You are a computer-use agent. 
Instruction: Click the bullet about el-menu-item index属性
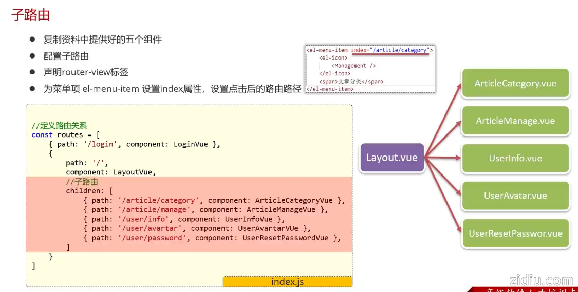tap(172, 89)
